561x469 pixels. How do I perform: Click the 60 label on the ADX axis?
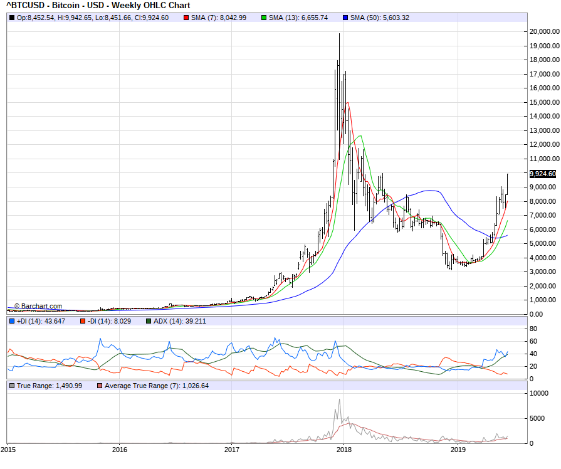pyautogui.click(x=533, y=341)
